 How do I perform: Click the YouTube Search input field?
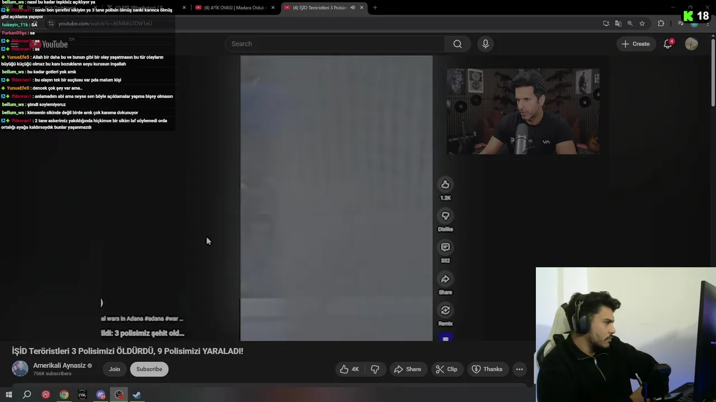335,44
